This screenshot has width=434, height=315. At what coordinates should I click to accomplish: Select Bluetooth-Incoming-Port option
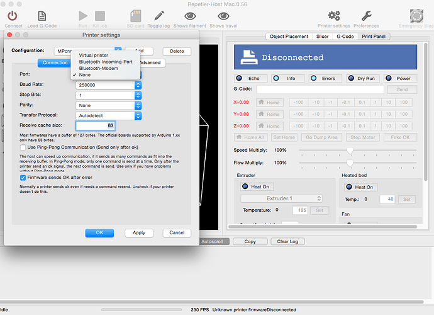(105, 62)
